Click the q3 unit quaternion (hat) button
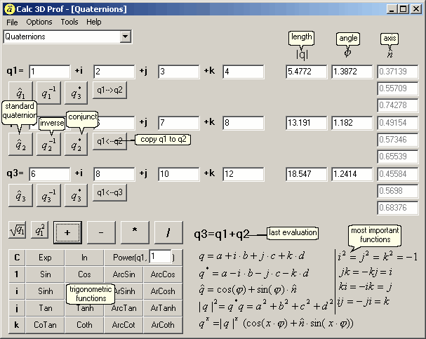Screen dimensions: 426x339 [x=20, y=195]
